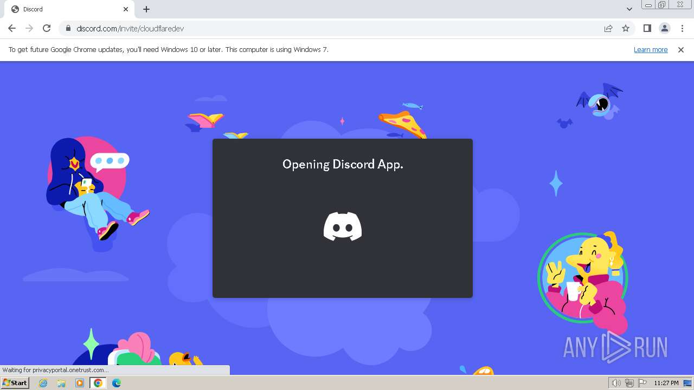
Task: Reload the Discord invite page
Action: tap(47, 28)
